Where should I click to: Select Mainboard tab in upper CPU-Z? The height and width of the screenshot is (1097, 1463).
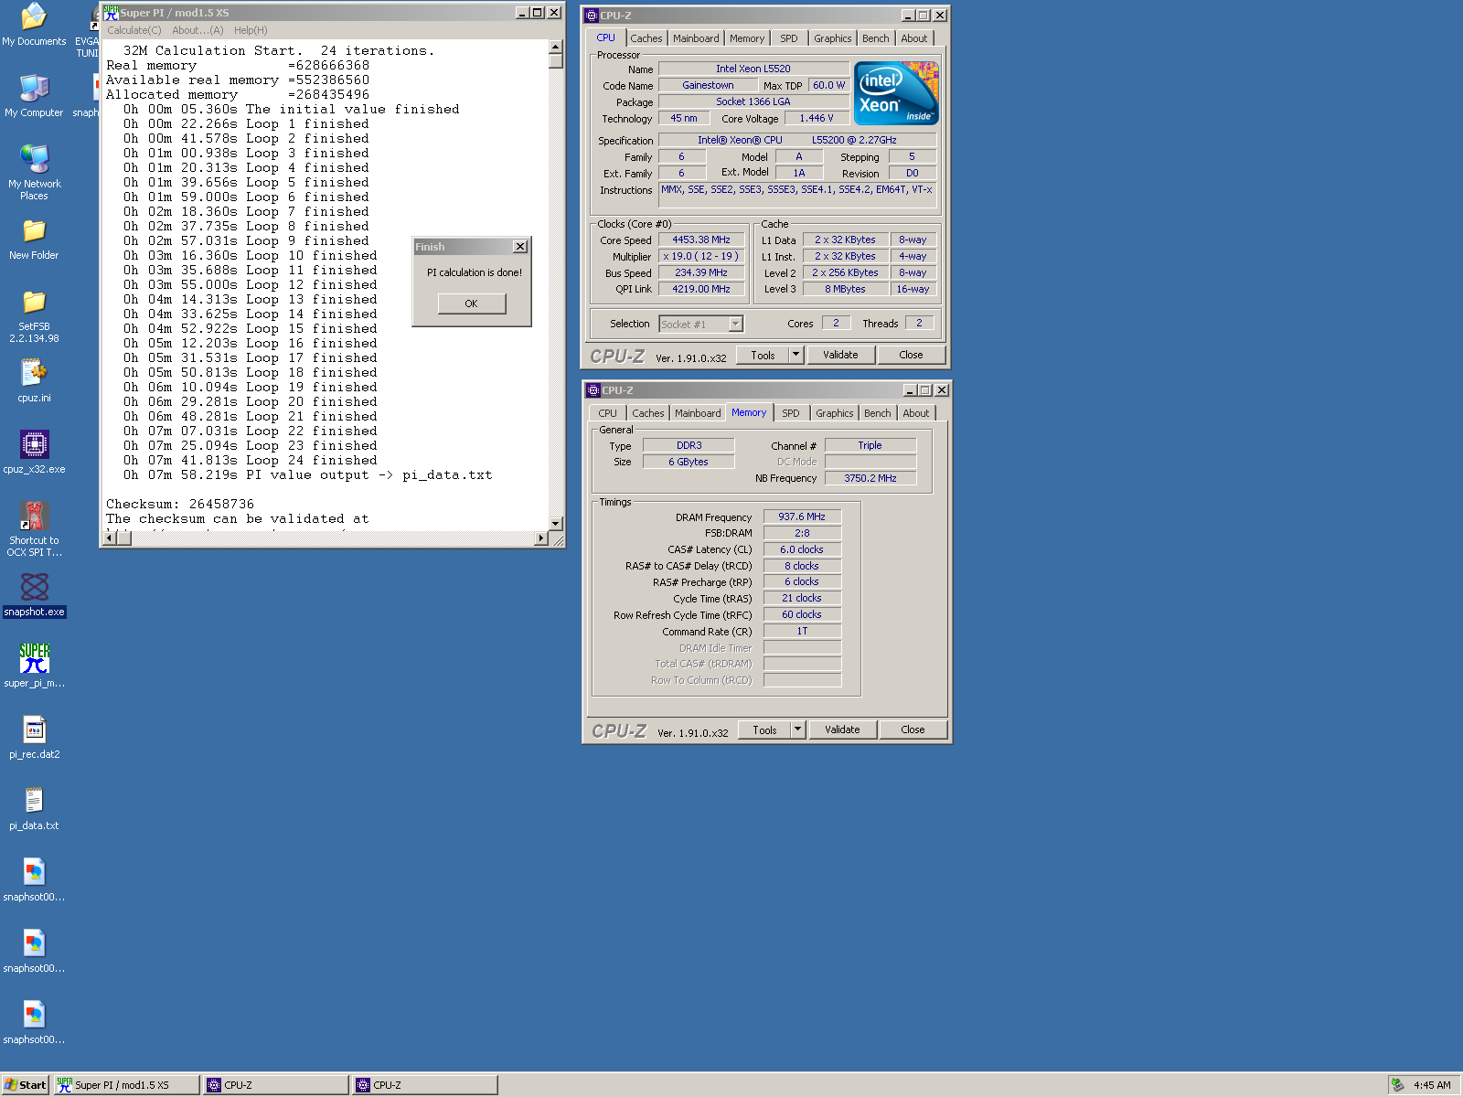[x=696, y=38]
